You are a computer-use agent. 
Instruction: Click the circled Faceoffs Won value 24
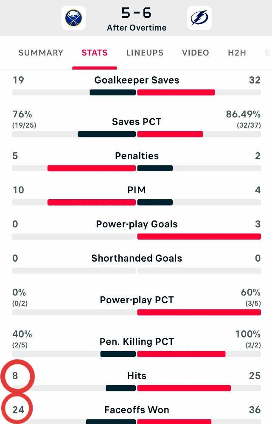click(x=18, y=410)
